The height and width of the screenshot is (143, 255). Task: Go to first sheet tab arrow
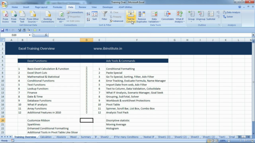pos(2,137)
